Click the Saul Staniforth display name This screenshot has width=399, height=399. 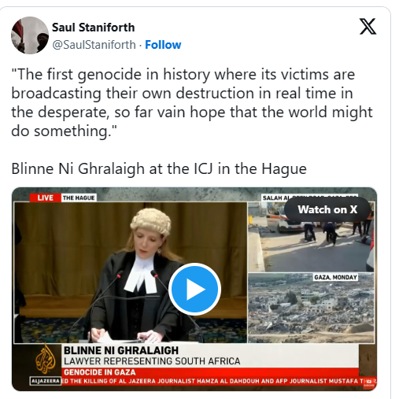pyautogui.click(x=94, y=28)
